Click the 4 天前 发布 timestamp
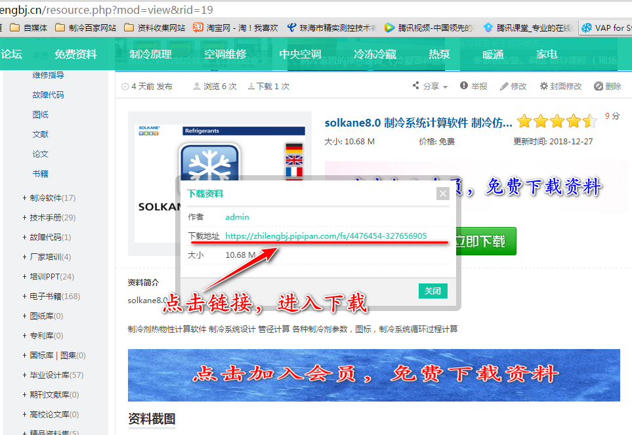Viewport: 632px width, 435px height. click(147, 86)
